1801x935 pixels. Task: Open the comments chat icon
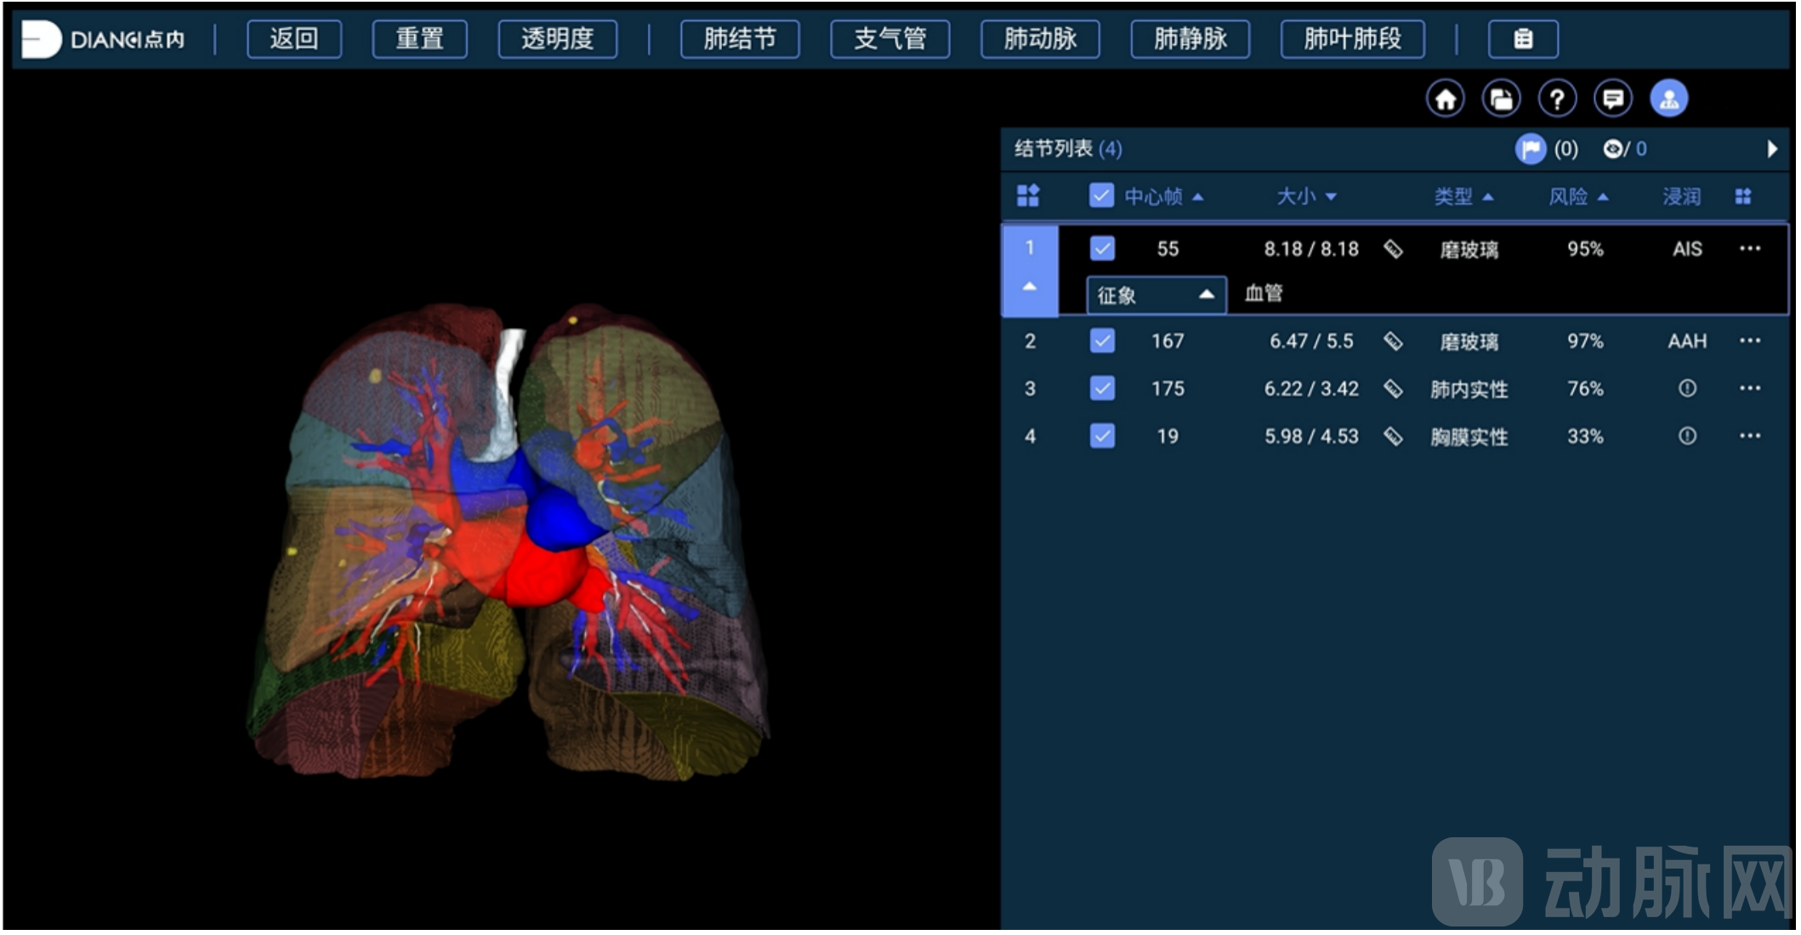1613,99
